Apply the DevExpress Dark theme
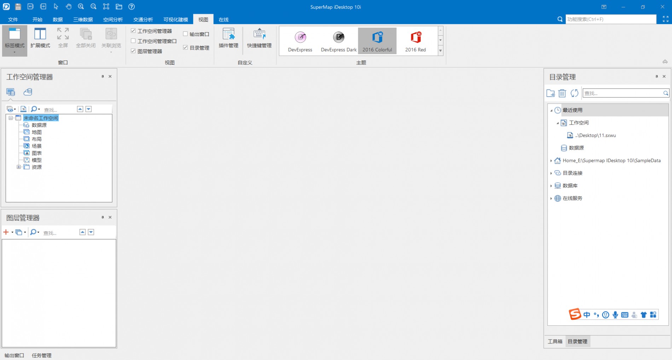 [338, 41]
